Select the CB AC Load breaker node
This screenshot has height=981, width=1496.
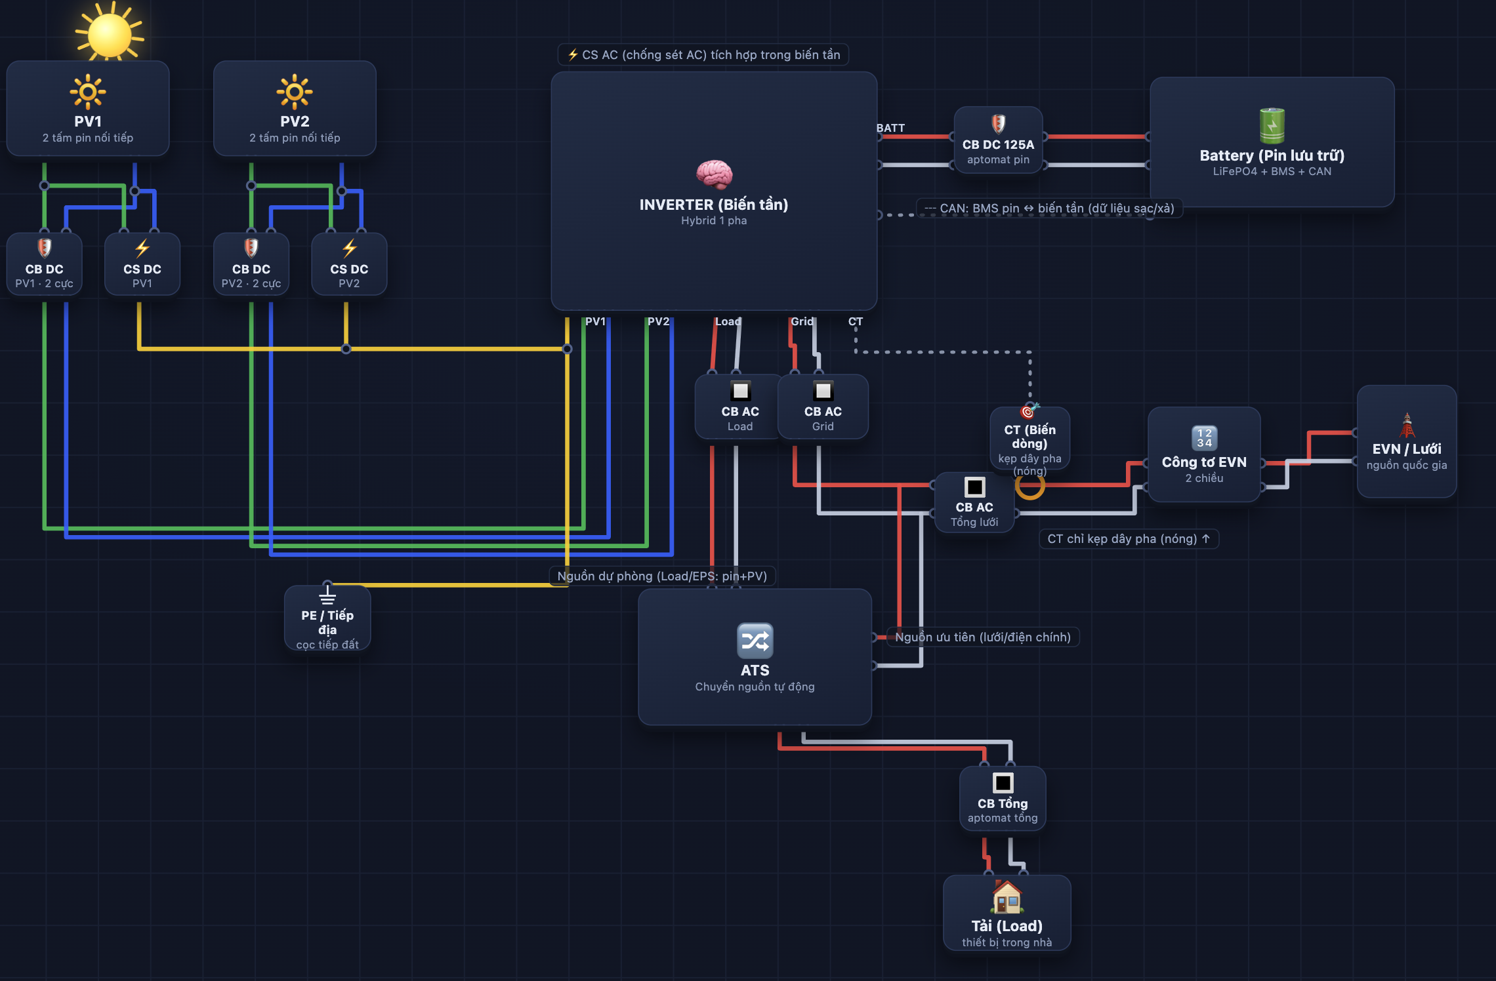[x=740, y=407]
